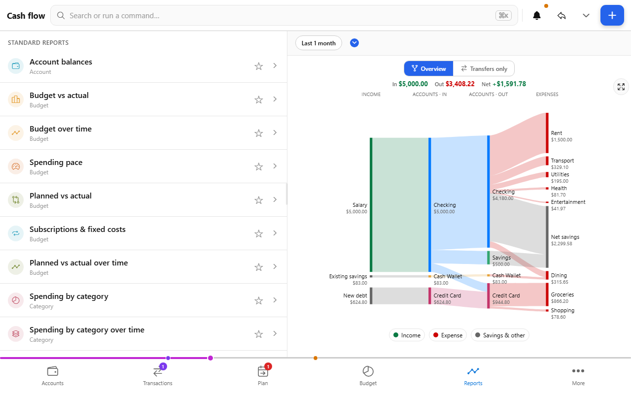This screenshot has width=631, height=394.
Task: Star the Subscriptions & fixed costs report
Action: click(x=259, y=233)
